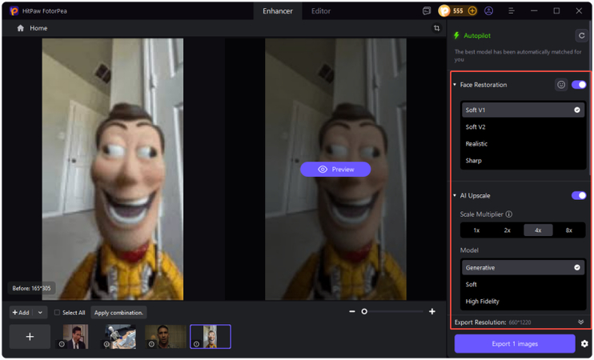
Task: Click the Export Resolution 660*1220 value
Action: click(520, 322)
